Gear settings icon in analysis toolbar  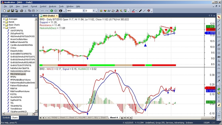tap(101, 11)
